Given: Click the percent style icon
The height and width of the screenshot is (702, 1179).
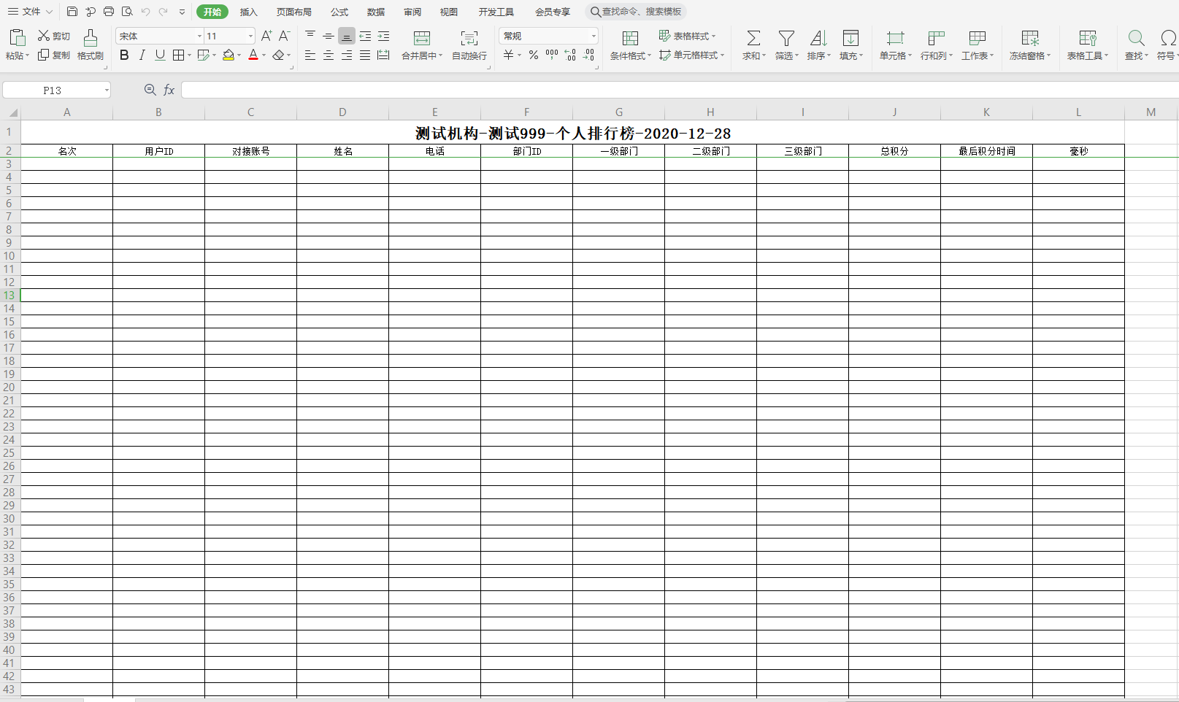Looking at the screenshot, I should (534, 54).
